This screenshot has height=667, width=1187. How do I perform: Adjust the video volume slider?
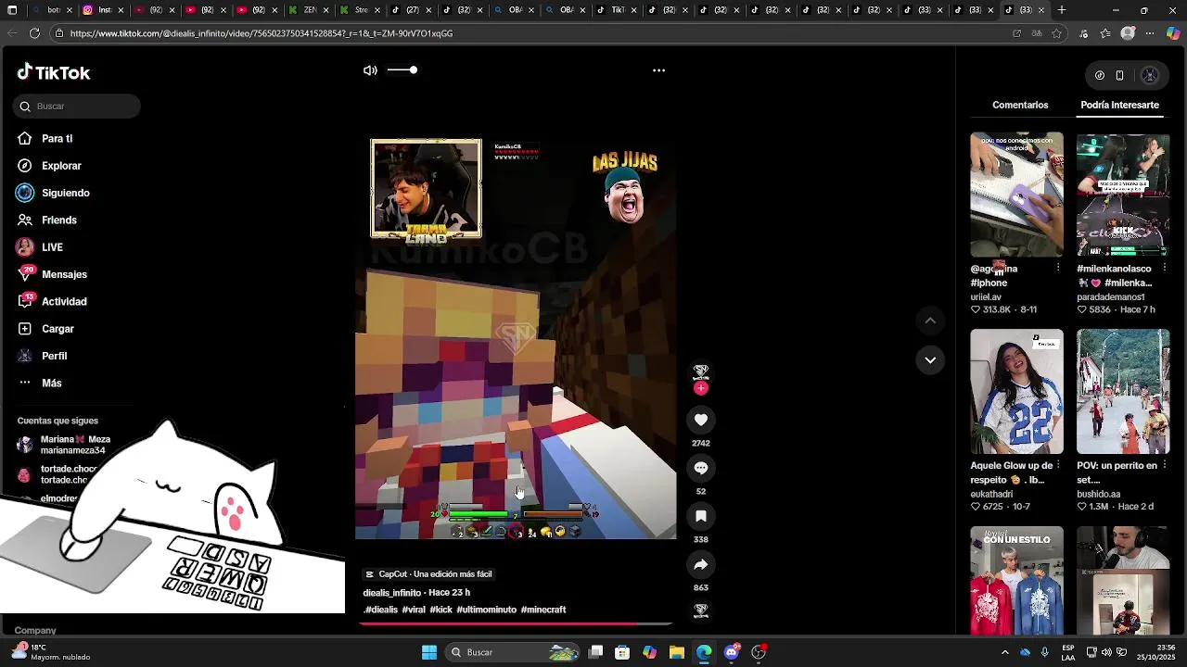pos(402,70)
